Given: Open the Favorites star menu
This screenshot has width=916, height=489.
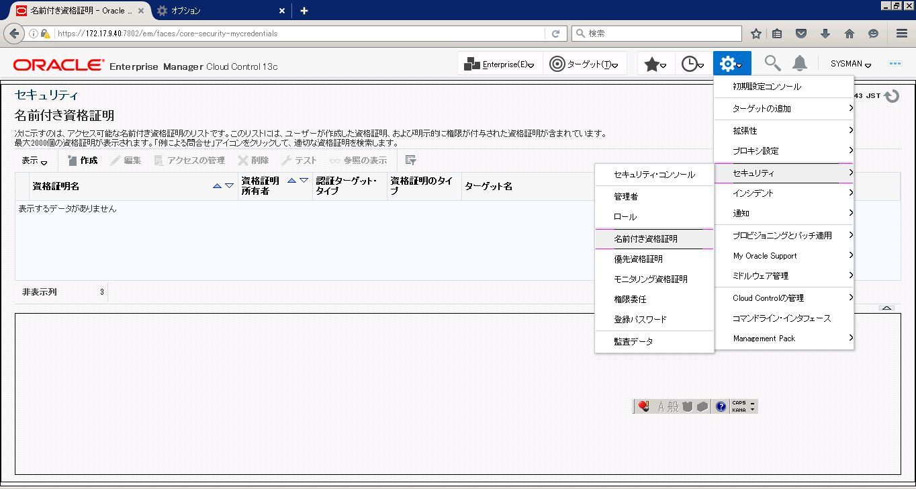Looking at the screenshot, I should click(x=655, y=64).
